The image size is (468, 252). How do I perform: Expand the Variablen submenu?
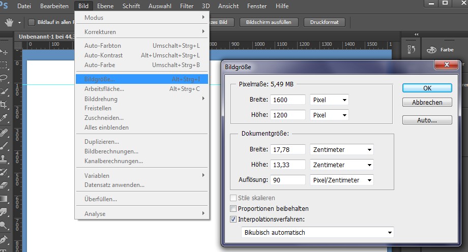tap(142, 175)
